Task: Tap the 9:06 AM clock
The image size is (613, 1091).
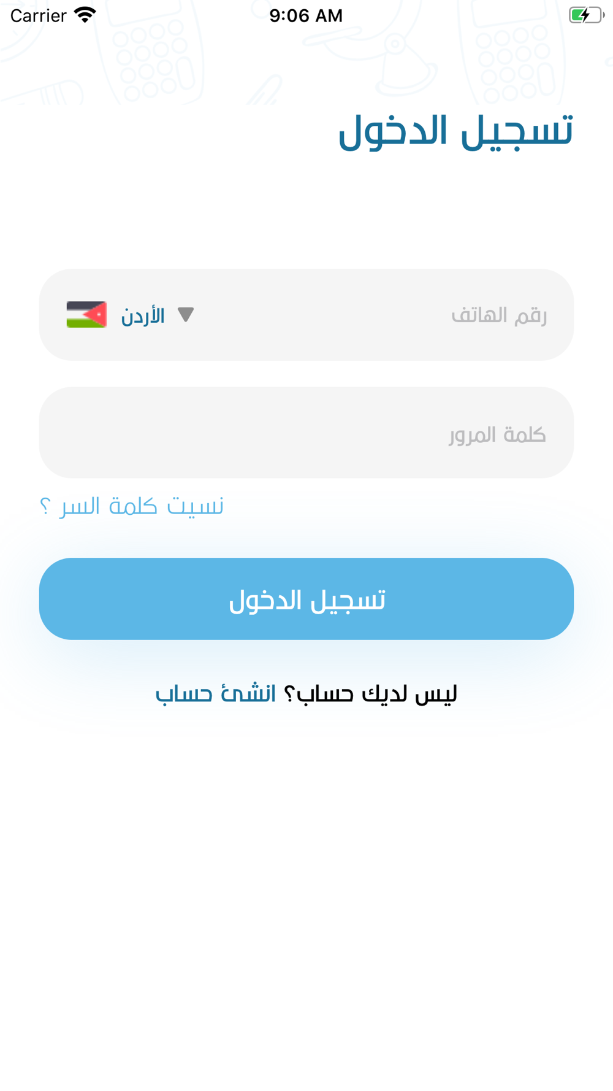Action: click(306, 15)
